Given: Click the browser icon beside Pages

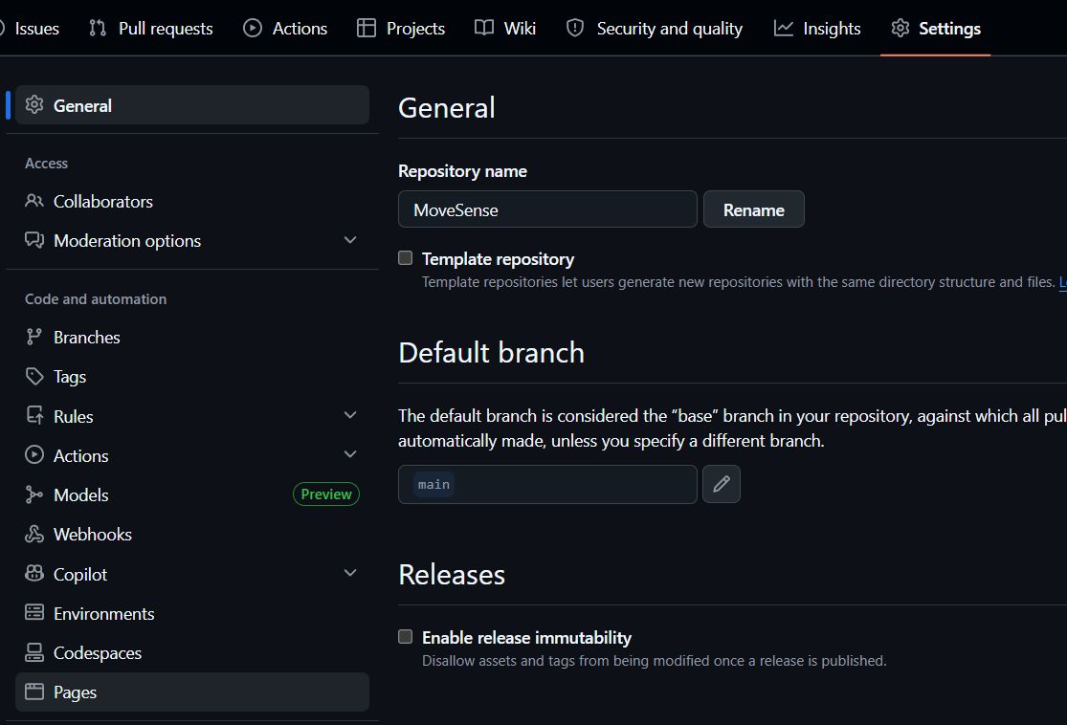Looking at the screenshot, I should coord(34,692).
